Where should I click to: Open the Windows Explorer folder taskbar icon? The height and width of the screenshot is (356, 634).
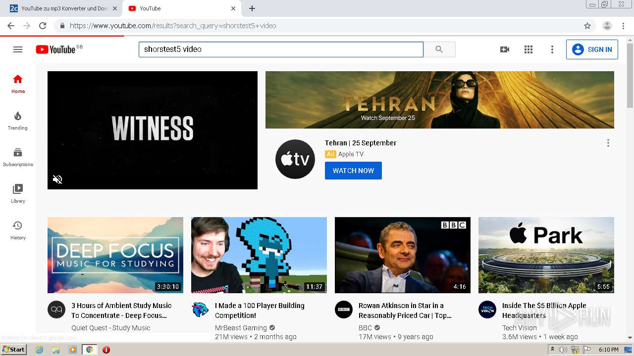56,350
